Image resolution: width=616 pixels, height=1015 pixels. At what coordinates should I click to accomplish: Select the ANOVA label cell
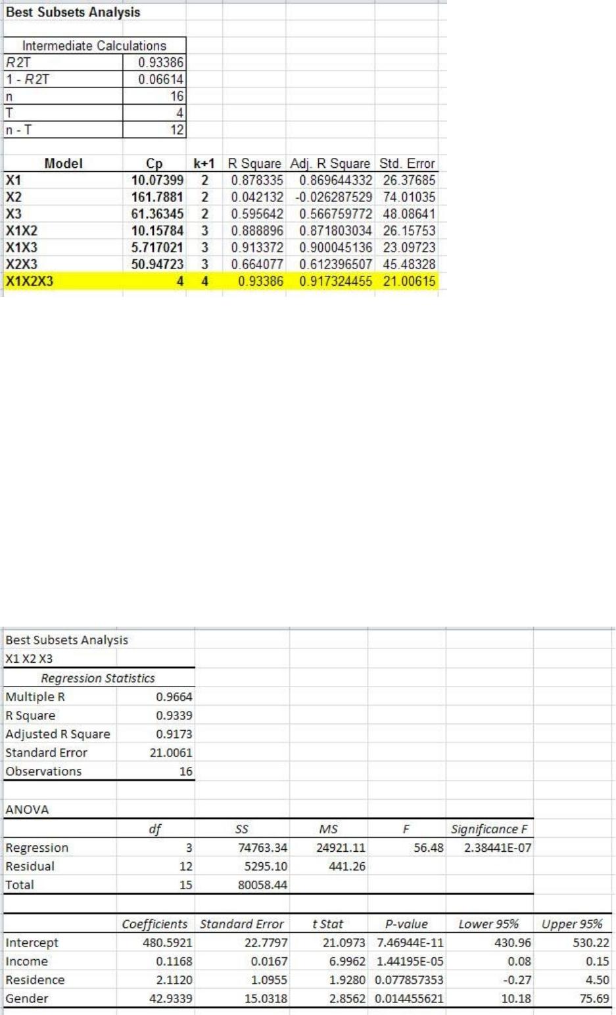coord(27,810)
